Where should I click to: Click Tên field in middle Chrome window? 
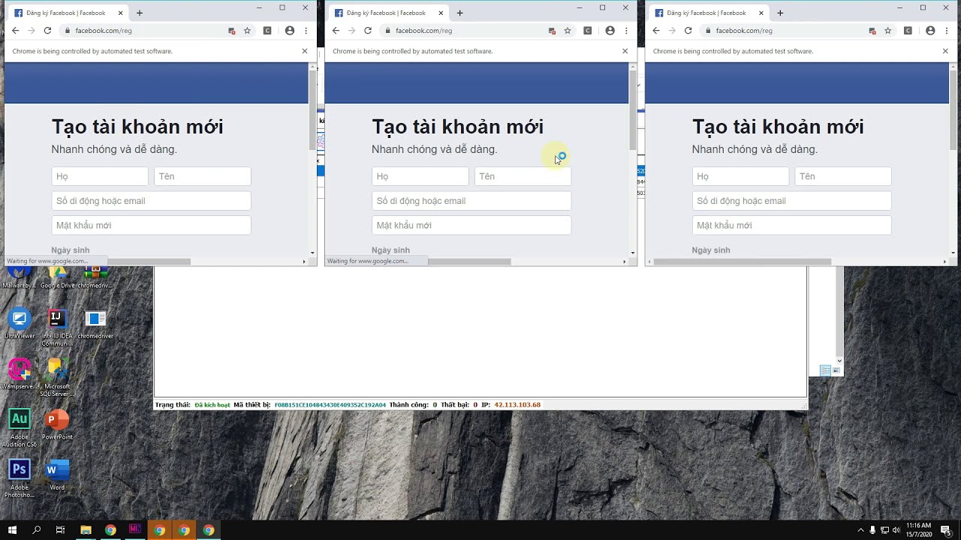tap(523, 176)
